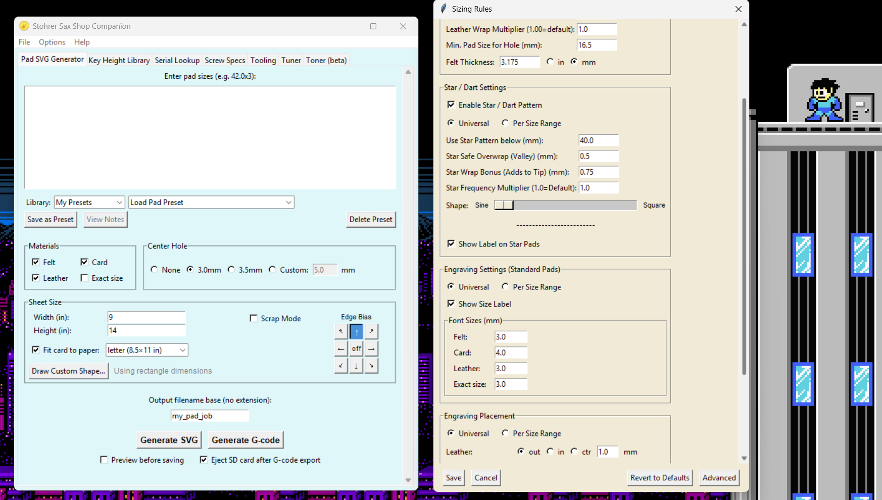Click the up arrow Edge Bias button
The height and width of the screenshot is (500, 882).
[x=356, y=332]
